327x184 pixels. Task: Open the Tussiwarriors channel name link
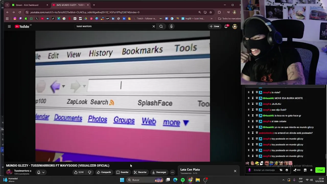[x=21, y=171]
